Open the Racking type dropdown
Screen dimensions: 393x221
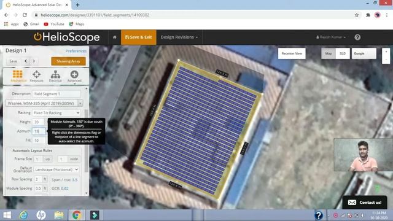tap(56, 113)
